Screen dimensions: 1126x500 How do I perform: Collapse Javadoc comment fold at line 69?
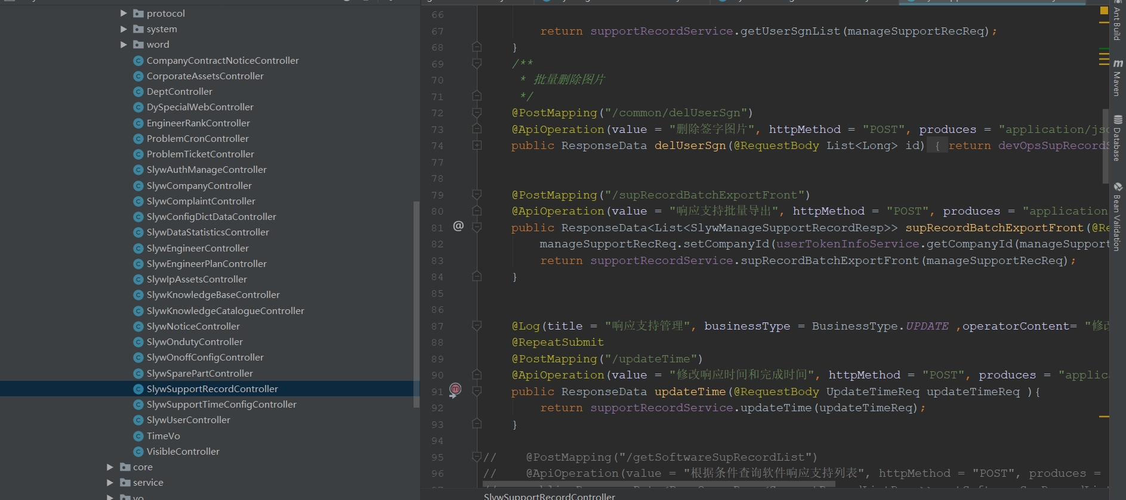477,63
